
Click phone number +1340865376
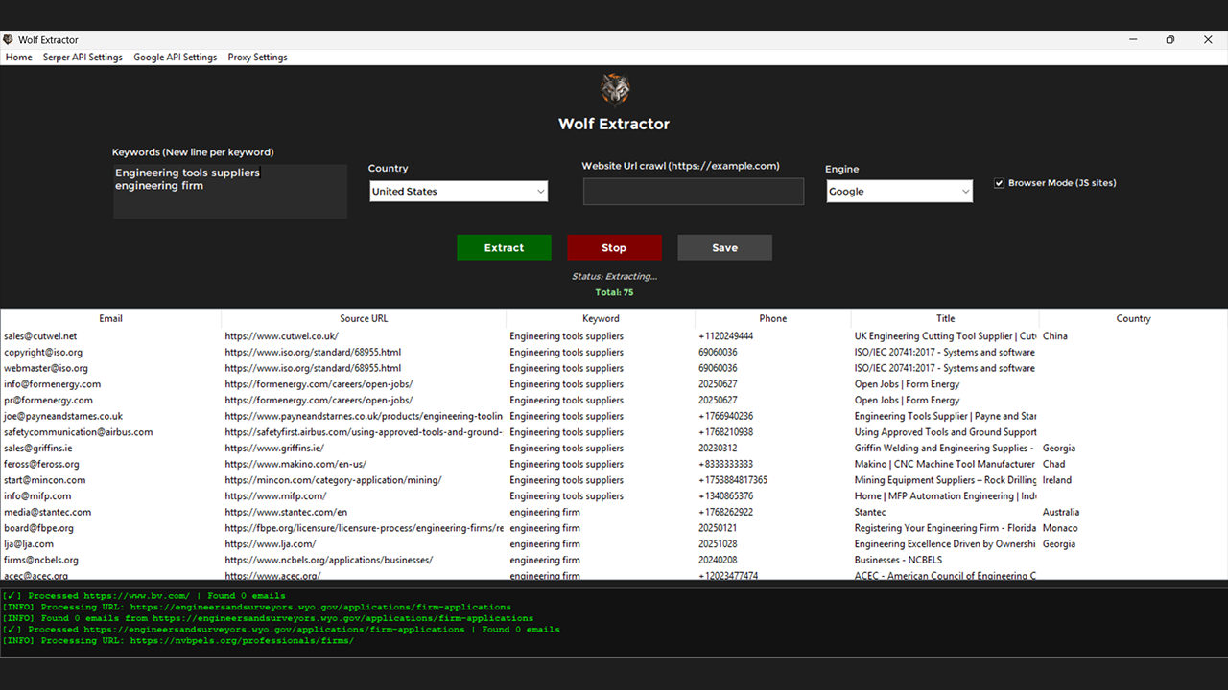[725, 496]
